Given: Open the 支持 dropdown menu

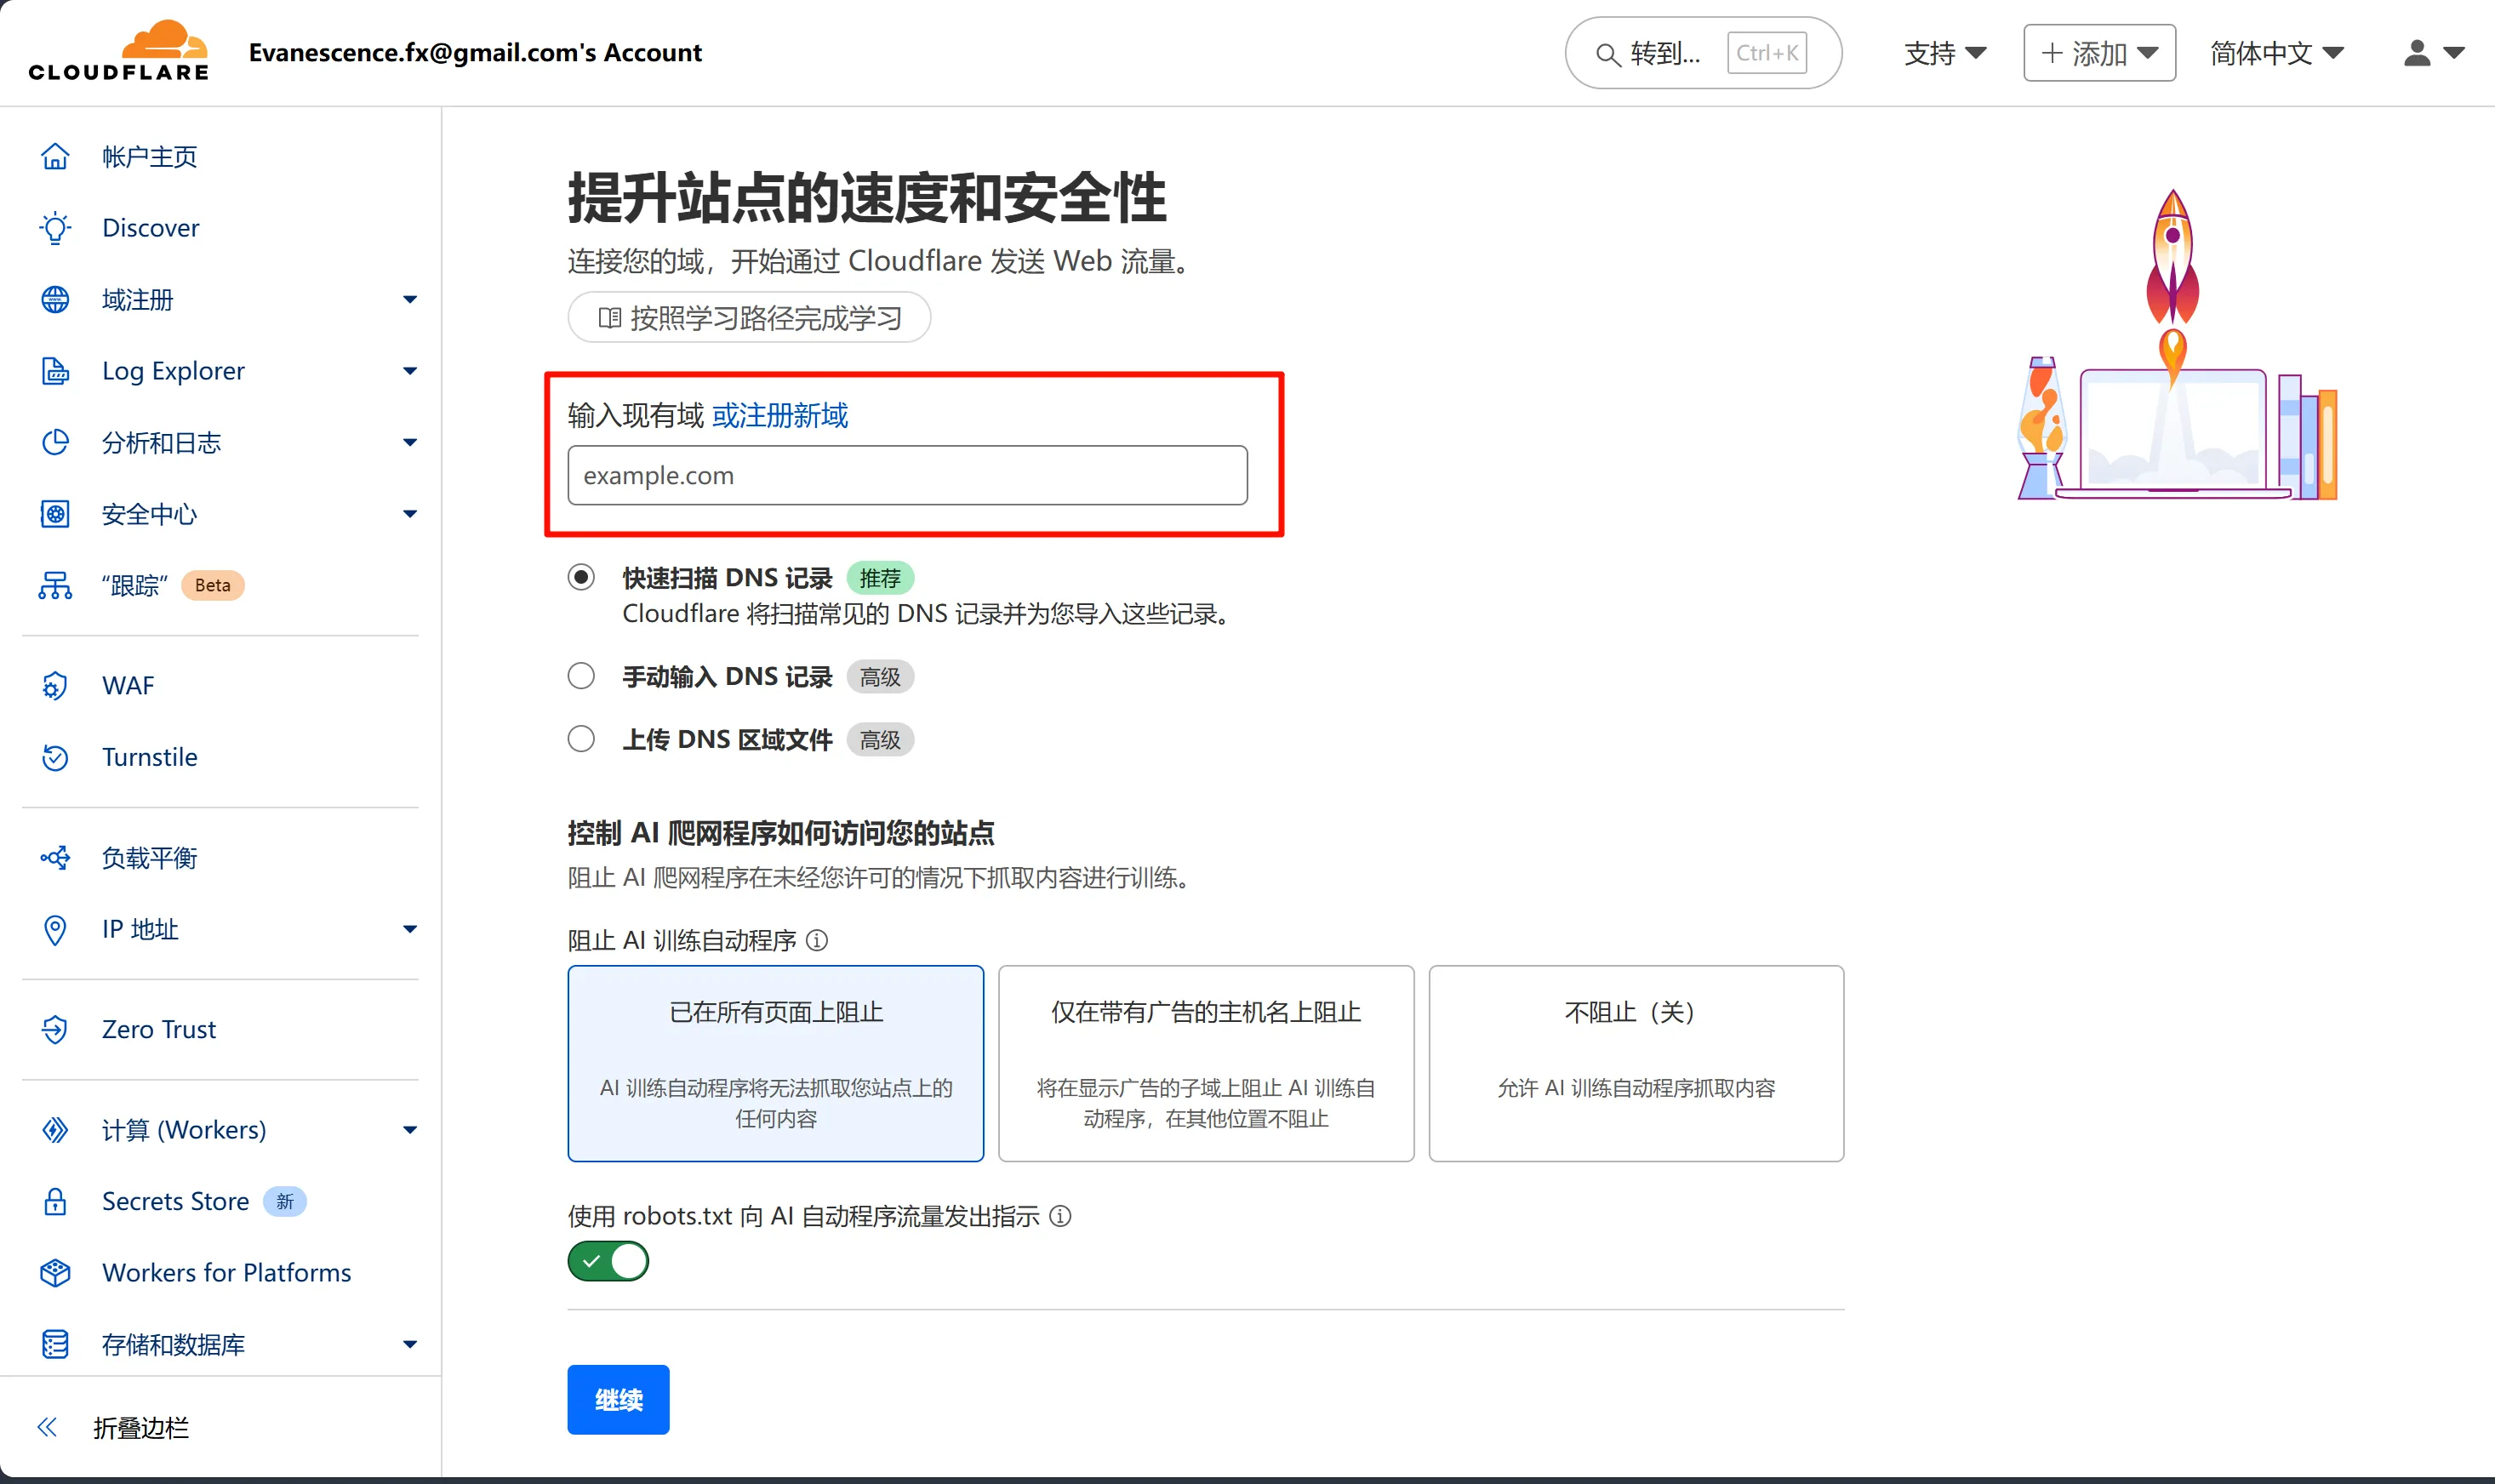Looking at the screenshot, I should coord(1945,53).
